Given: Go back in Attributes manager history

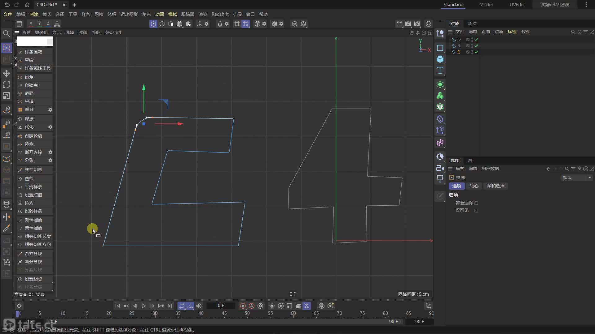Looking at the screenshot, I should [548, 169].
